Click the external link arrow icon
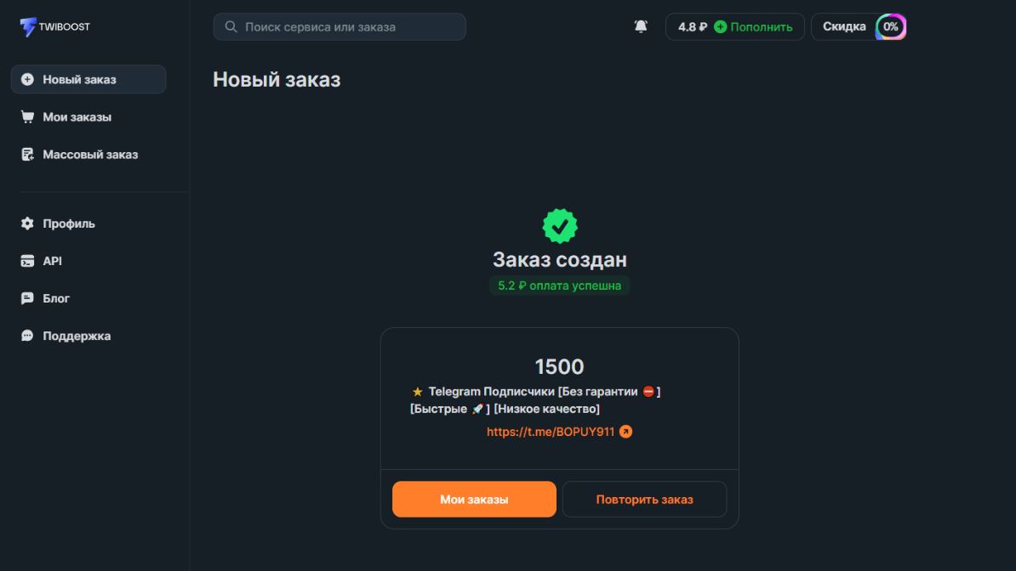 coord(626,432)
